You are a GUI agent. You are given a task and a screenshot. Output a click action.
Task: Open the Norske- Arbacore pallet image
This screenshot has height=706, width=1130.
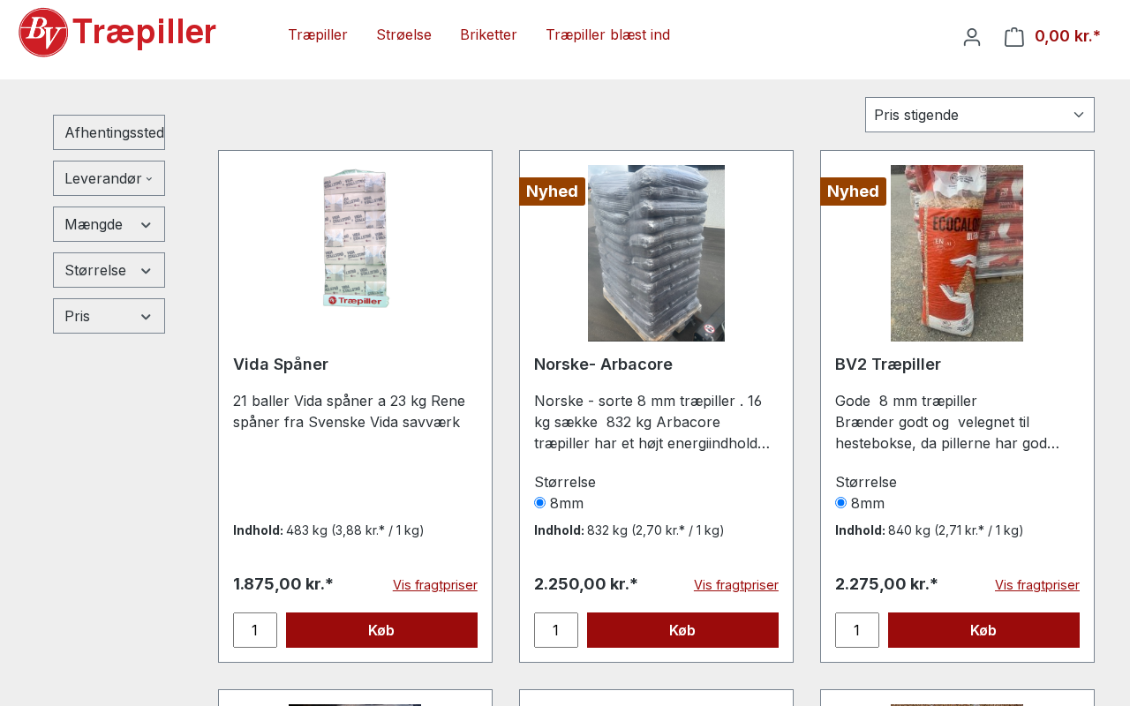(656, 253)
